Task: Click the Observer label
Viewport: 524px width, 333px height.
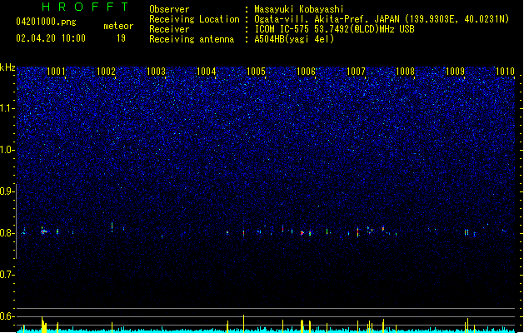Action: tap(169, 9)
